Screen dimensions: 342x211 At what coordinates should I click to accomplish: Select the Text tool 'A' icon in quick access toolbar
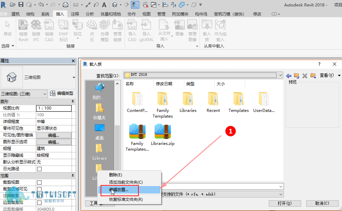(104, 5)
